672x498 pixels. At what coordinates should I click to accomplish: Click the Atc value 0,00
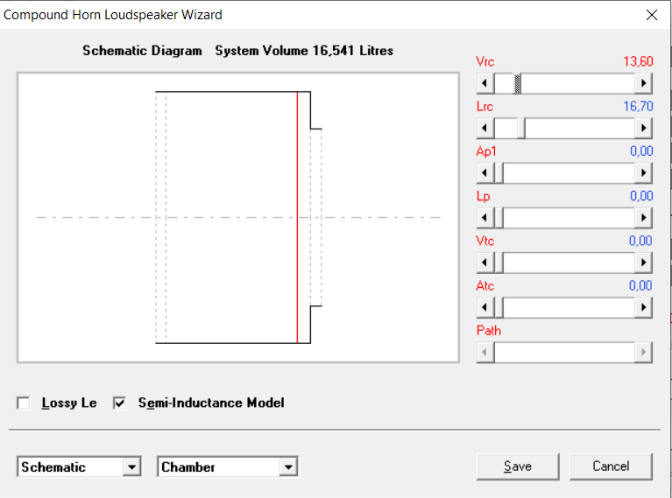click(x=640, y=285)
